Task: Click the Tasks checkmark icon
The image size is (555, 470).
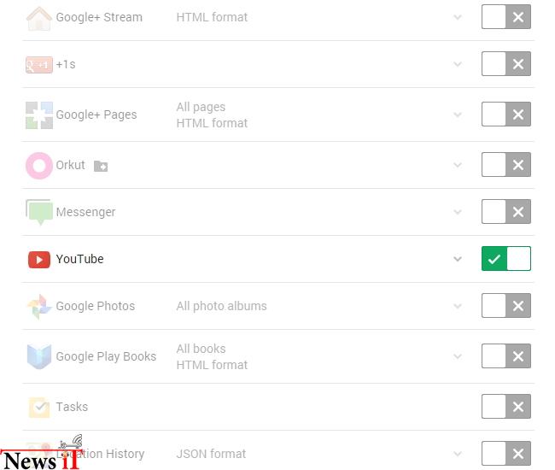Action: [x=39, y=408]
